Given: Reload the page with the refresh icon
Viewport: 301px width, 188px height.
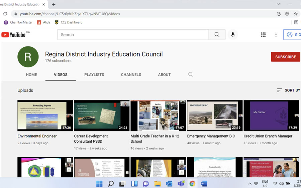Looking at the screenshot, I should click(x=5, y=14).
